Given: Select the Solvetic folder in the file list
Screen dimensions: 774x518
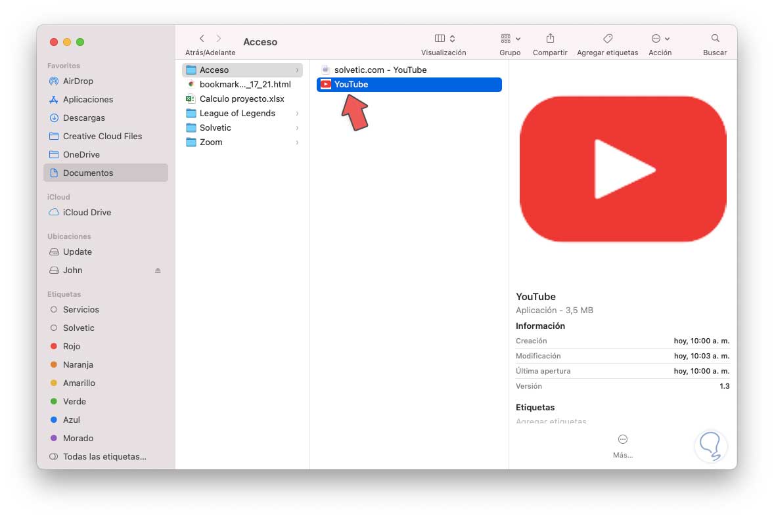Looking at the screenshot, I should click(242, 128).
